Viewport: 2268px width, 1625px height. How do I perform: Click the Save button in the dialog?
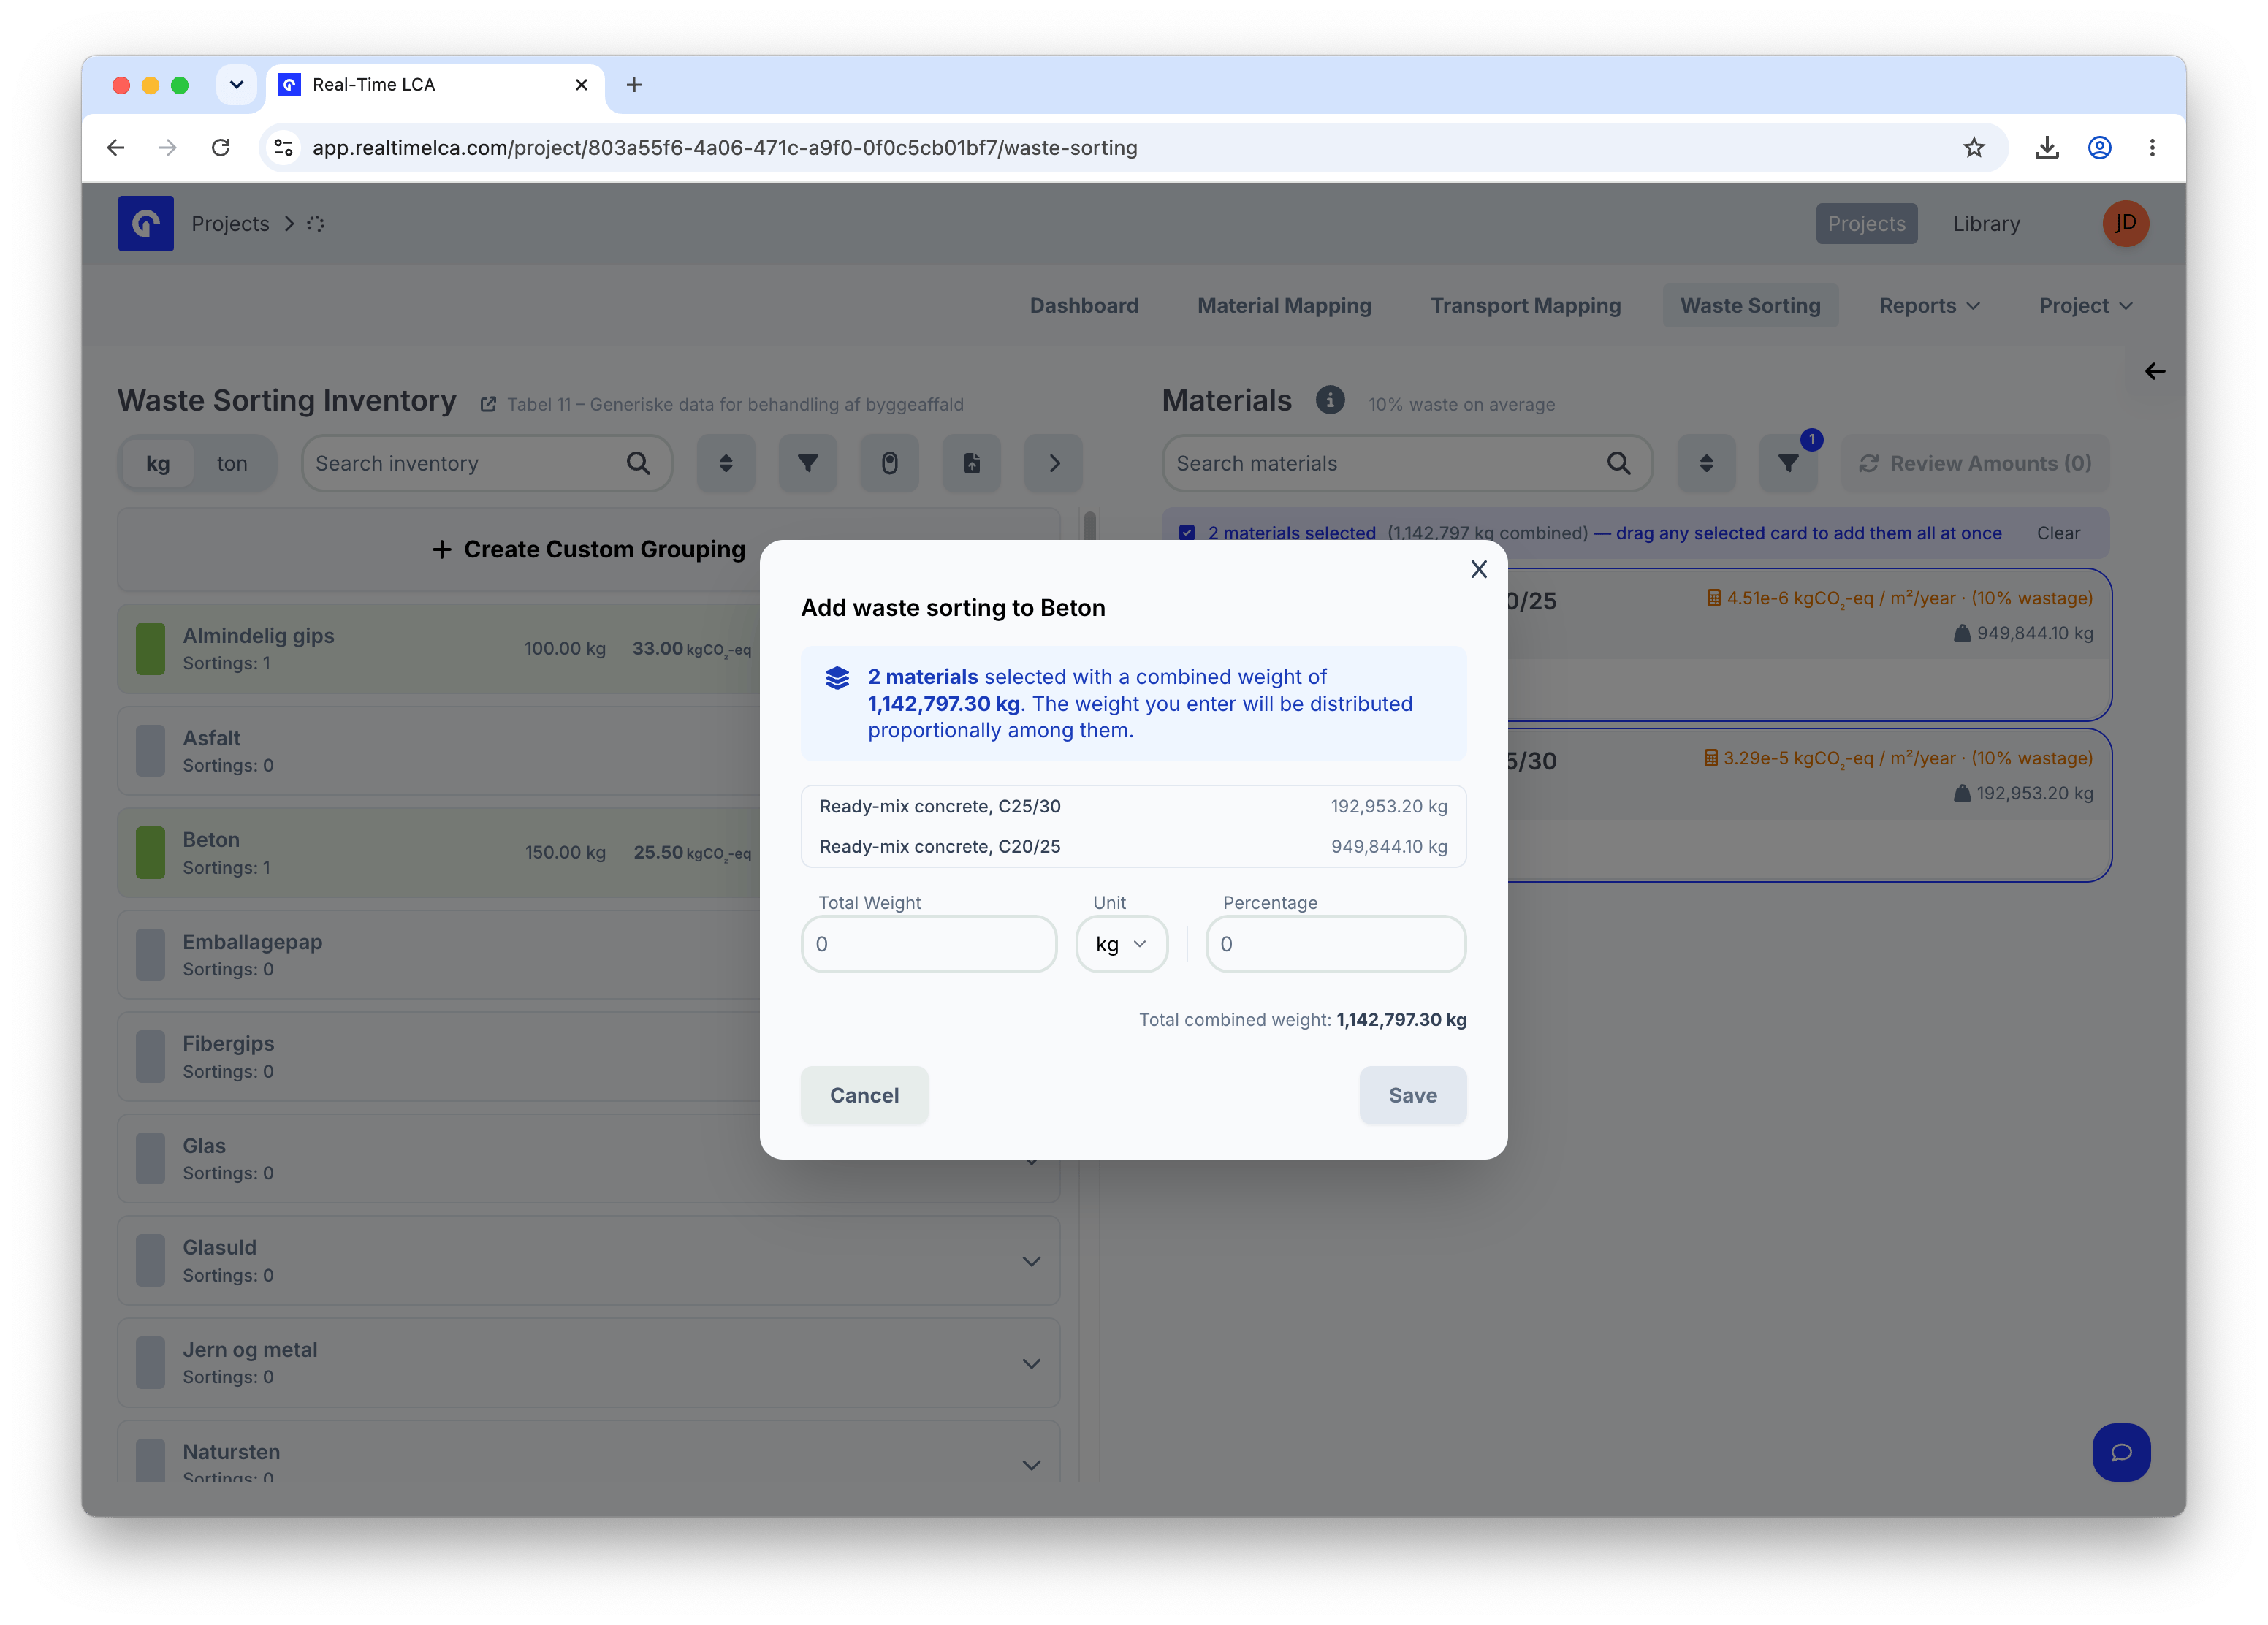(x=1412, y=1095)
